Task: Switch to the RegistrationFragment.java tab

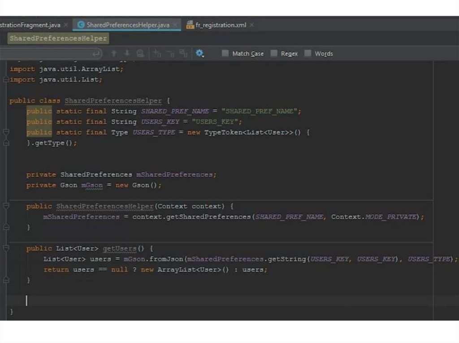Action: click(30, 25)
